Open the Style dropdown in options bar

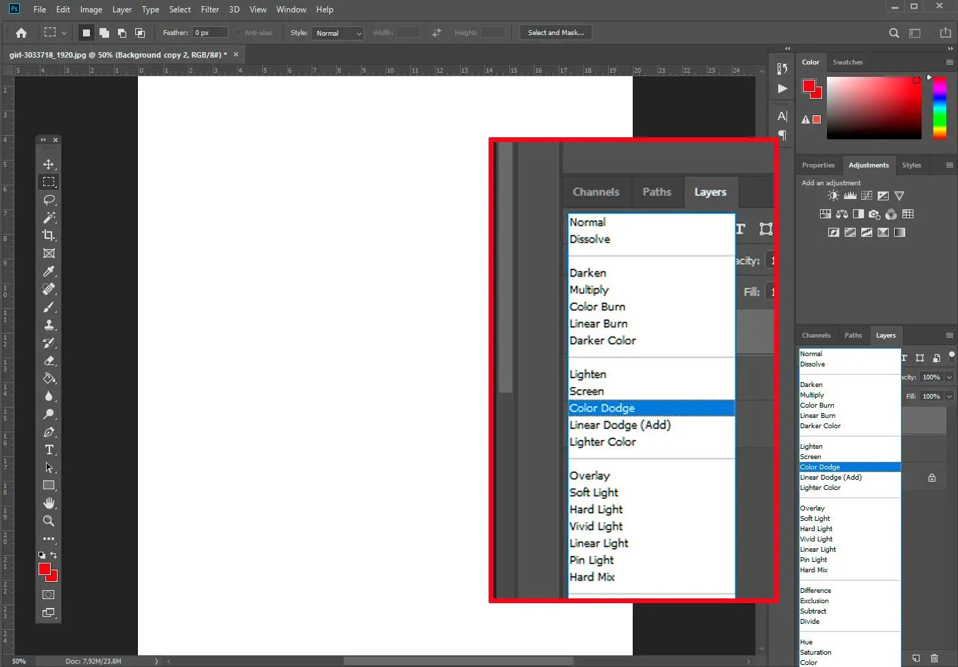[x=337, y=32]
